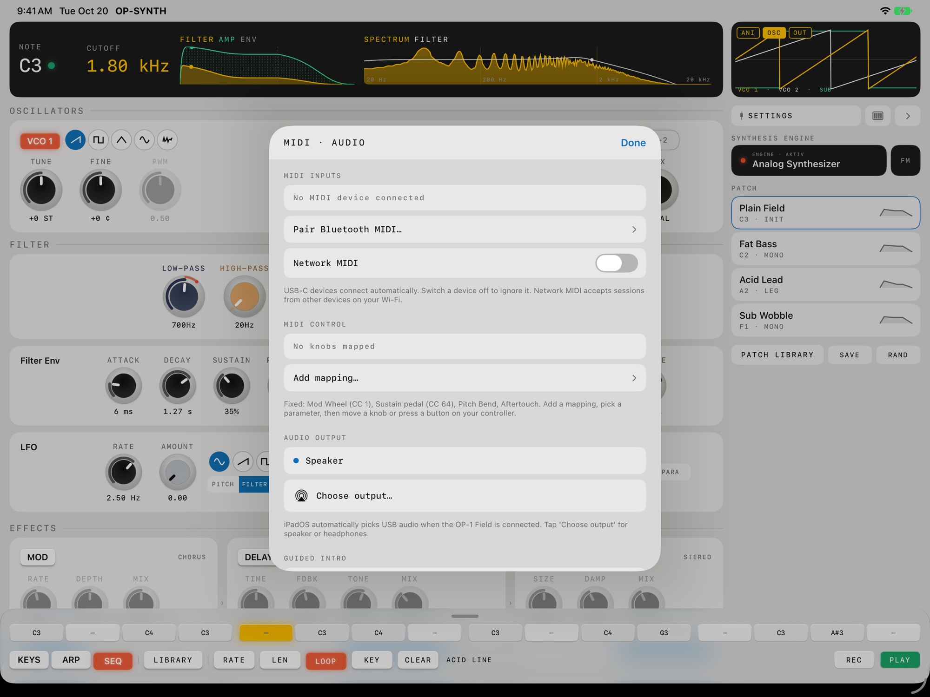Open the Settings dropdown
This screenshot has width=930, height=697.
coord(796,116)
